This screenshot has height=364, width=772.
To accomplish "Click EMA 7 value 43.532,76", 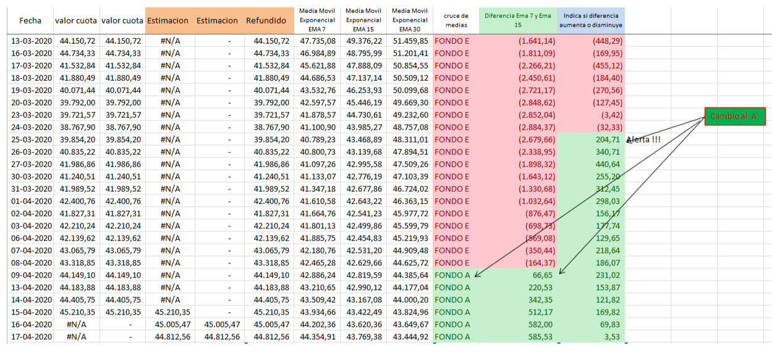I will pyautogui.click(x=318, y=90).
